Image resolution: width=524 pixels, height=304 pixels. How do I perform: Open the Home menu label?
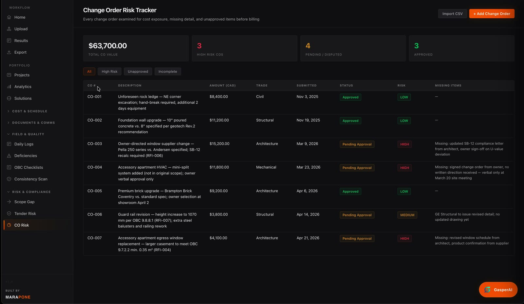[20, 17]
